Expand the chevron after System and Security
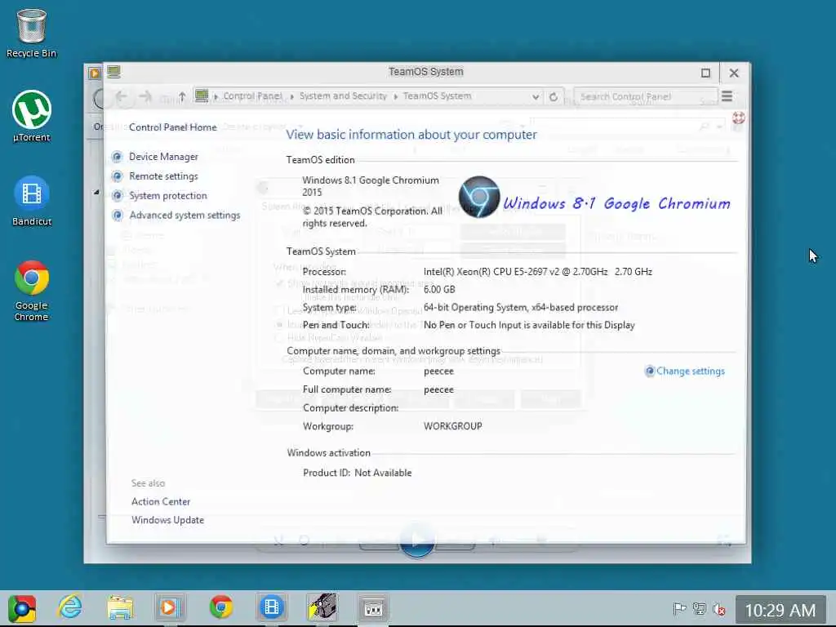This screenshot has height=627, width=836. click(396, 96)
